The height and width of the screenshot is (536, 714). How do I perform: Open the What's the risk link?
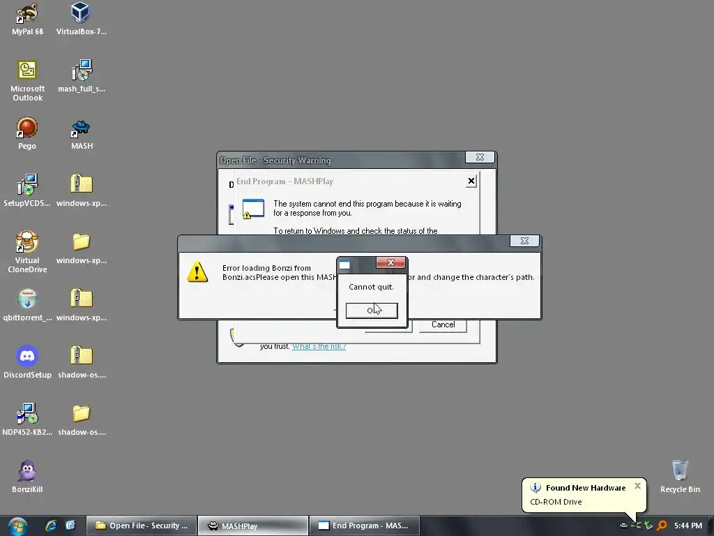tap(319, 346)
